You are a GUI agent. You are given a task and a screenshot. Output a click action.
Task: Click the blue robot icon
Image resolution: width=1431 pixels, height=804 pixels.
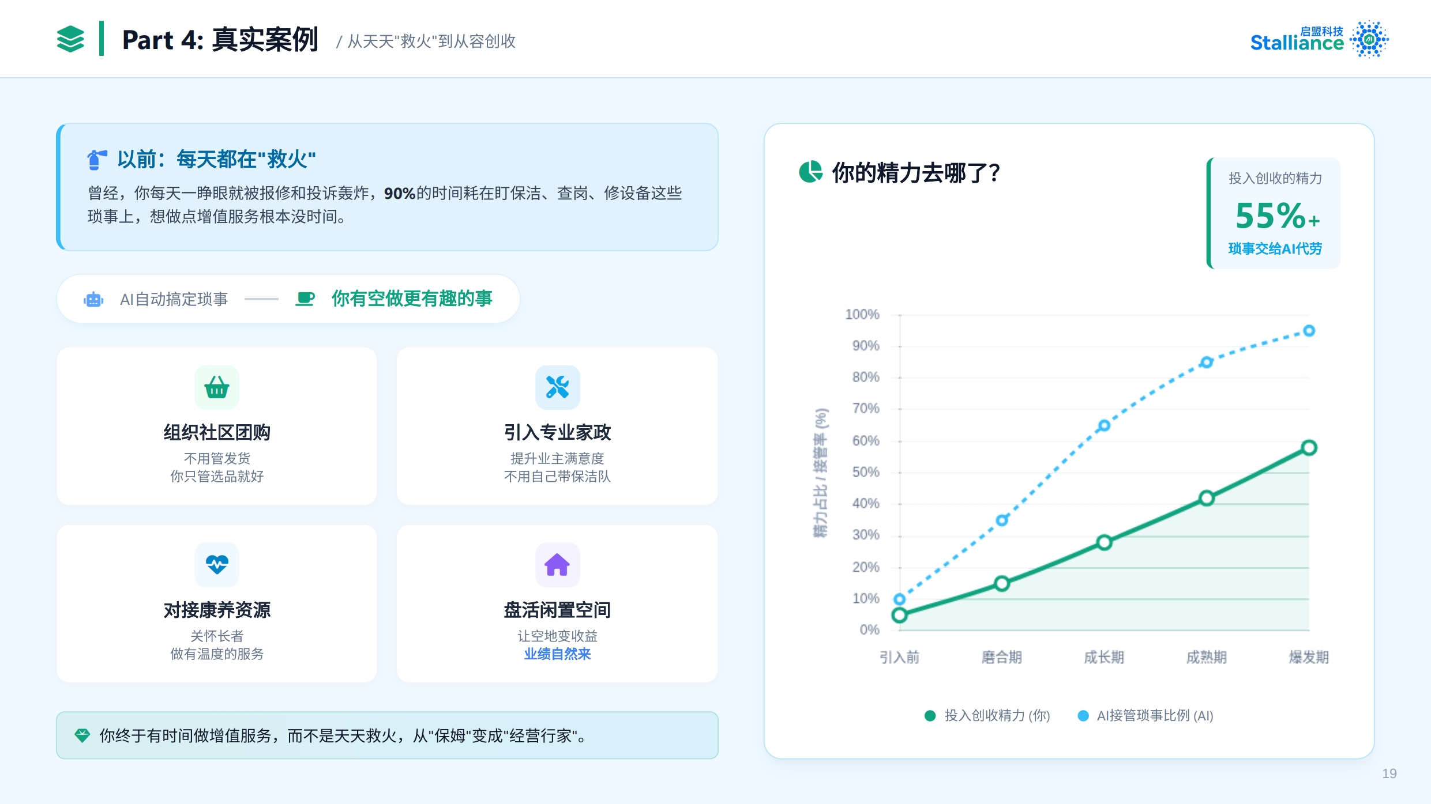93,300
